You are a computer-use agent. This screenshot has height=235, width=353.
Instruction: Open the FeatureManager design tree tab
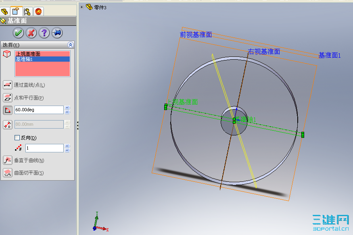(x=4, y=11)
